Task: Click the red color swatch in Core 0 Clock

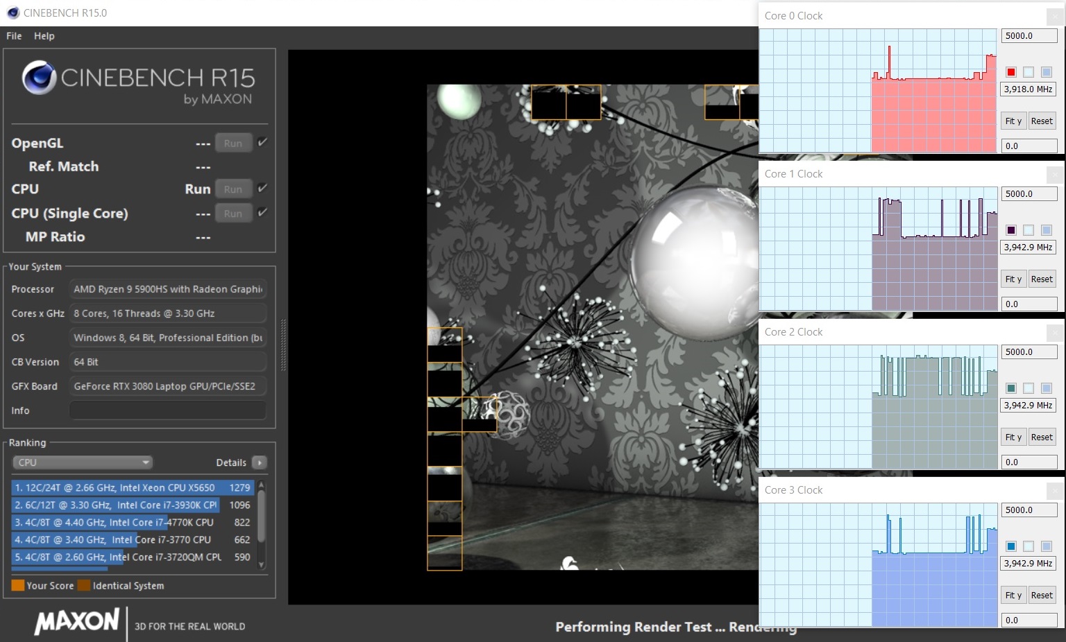Action: tap(1011, 72)
